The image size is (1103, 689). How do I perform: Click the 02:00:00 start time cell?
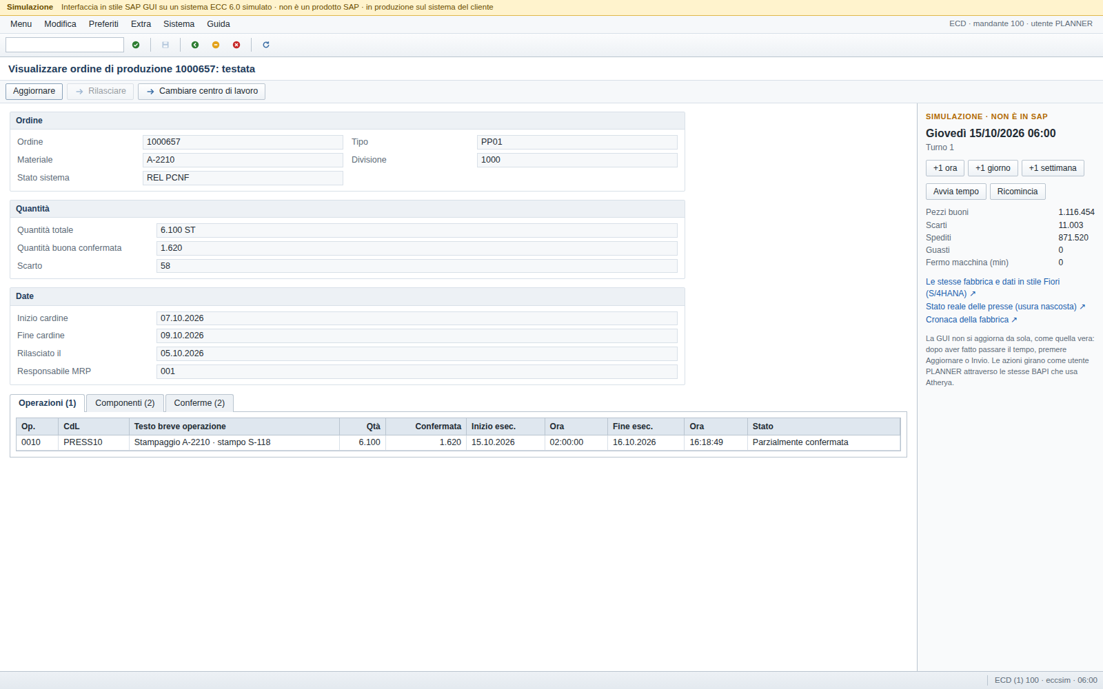tap(576, 442)
